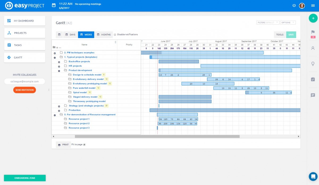Click the green plus quick-add button
The image size is (319, 185).
point(313,18)
